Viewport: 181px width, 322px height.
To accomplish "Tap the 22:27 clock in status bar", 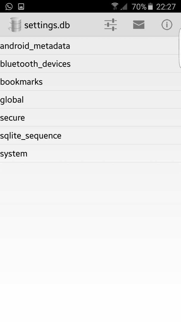I will (x=166, y=7).
